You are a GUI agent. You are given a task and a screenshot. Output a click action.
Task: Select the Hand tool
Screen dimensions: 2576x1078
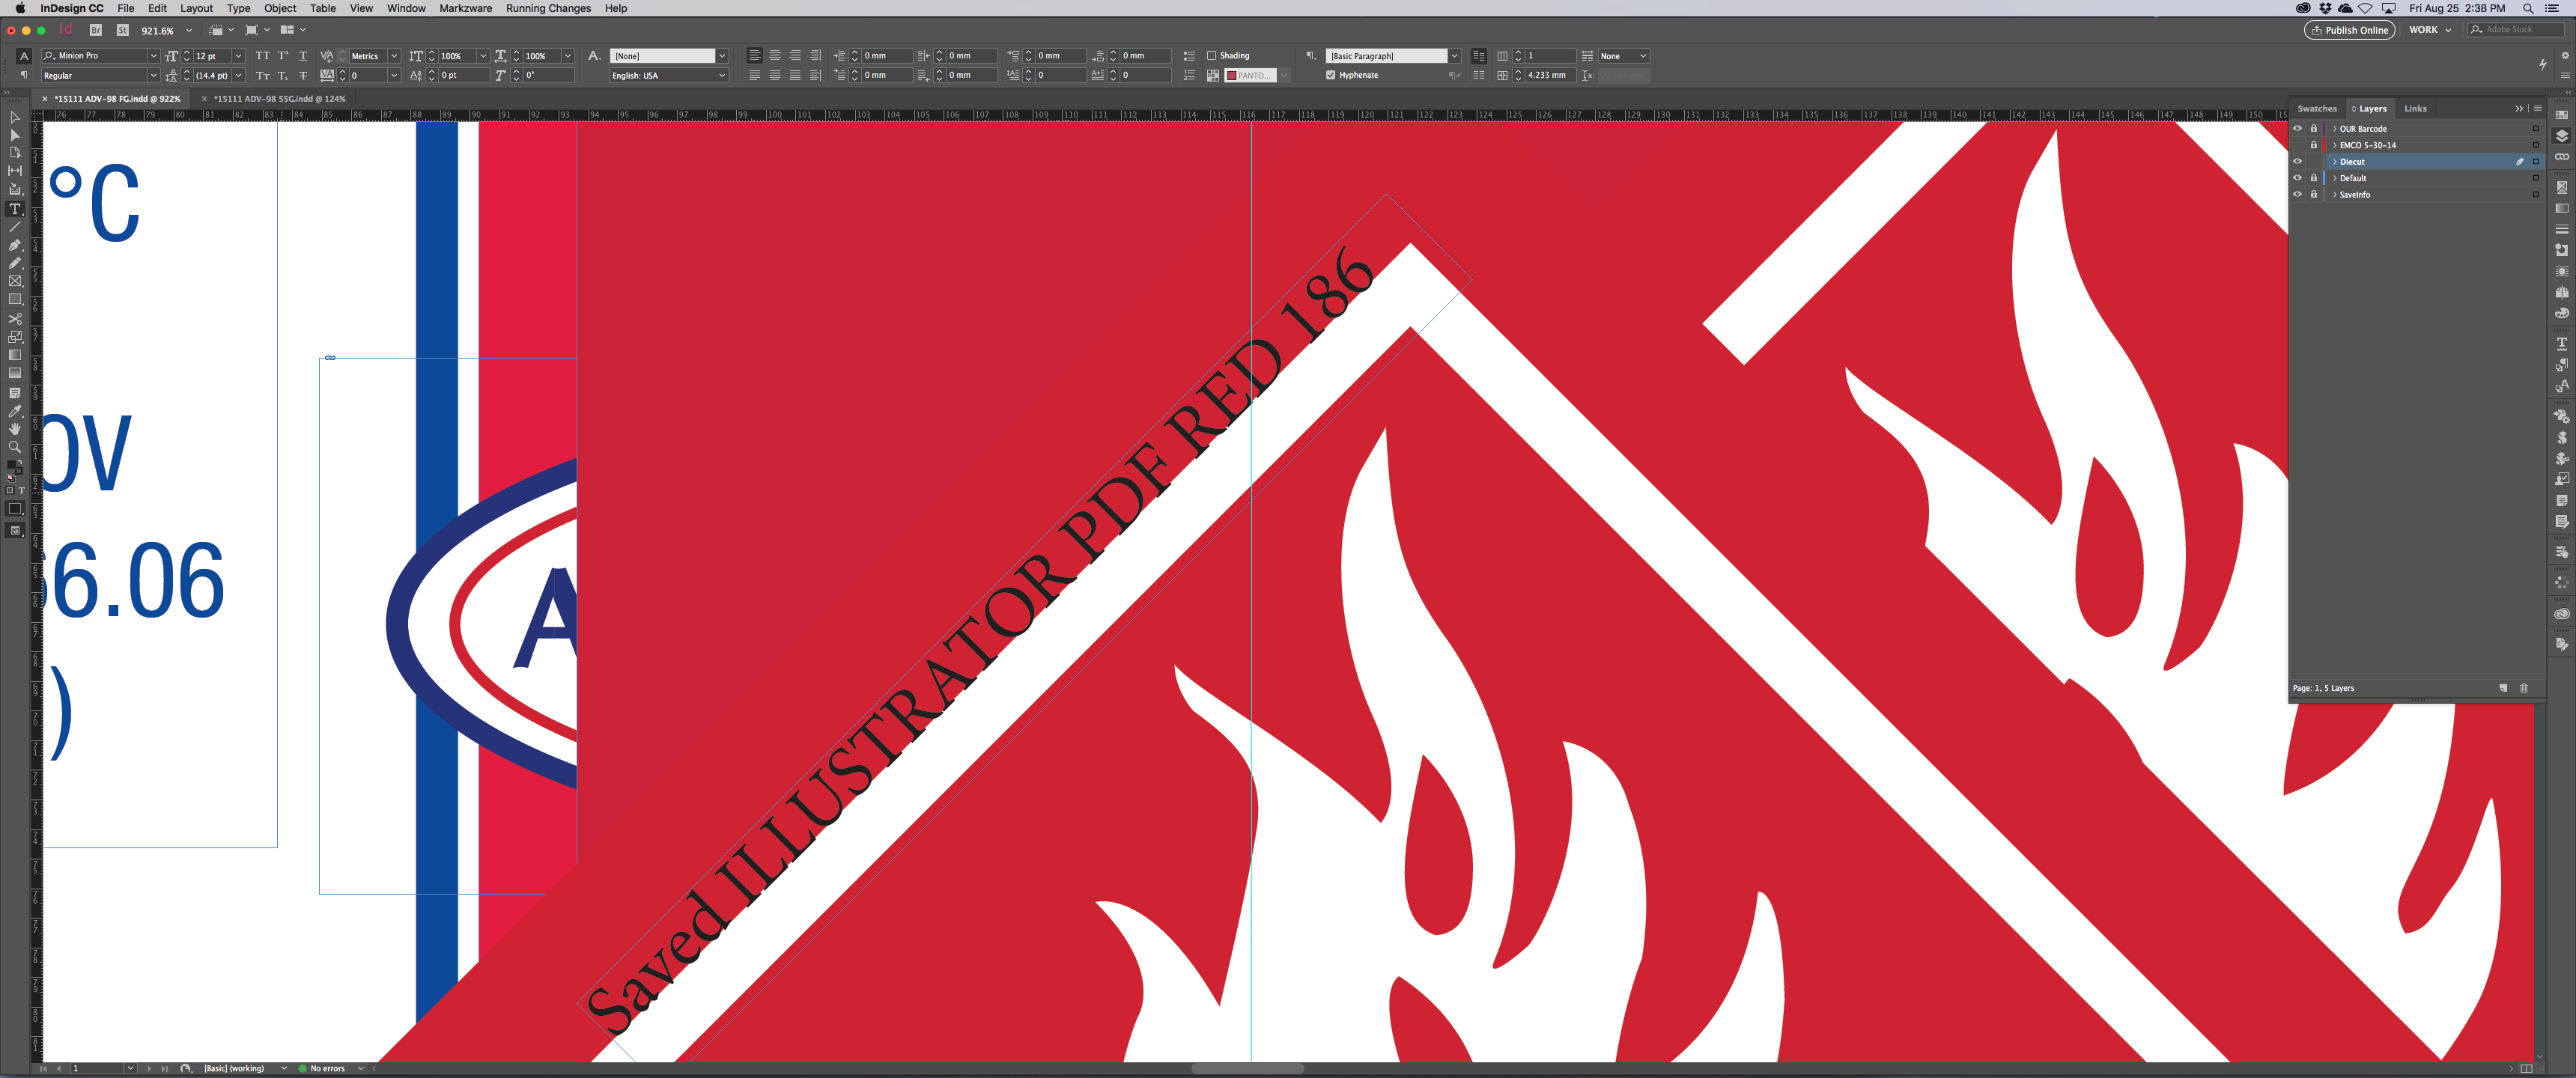pos(14,429)
